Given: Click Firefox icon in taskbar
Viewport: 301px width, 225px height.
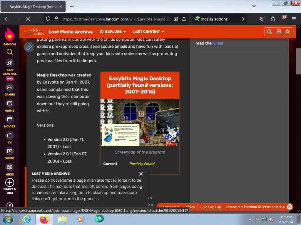Looking at the screenshot, I should [x=44, y=219].
